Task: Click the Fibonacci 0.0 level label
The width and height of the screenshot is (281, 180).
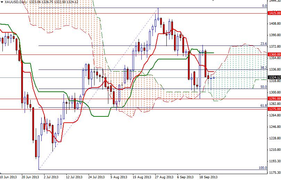Action: 265,6
